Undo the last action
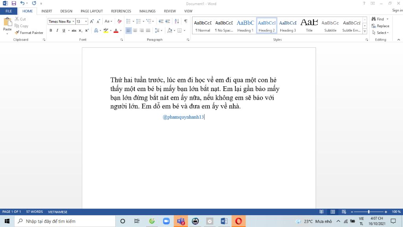This screenshot has width=403, height=227. click(x=22, y=3)
